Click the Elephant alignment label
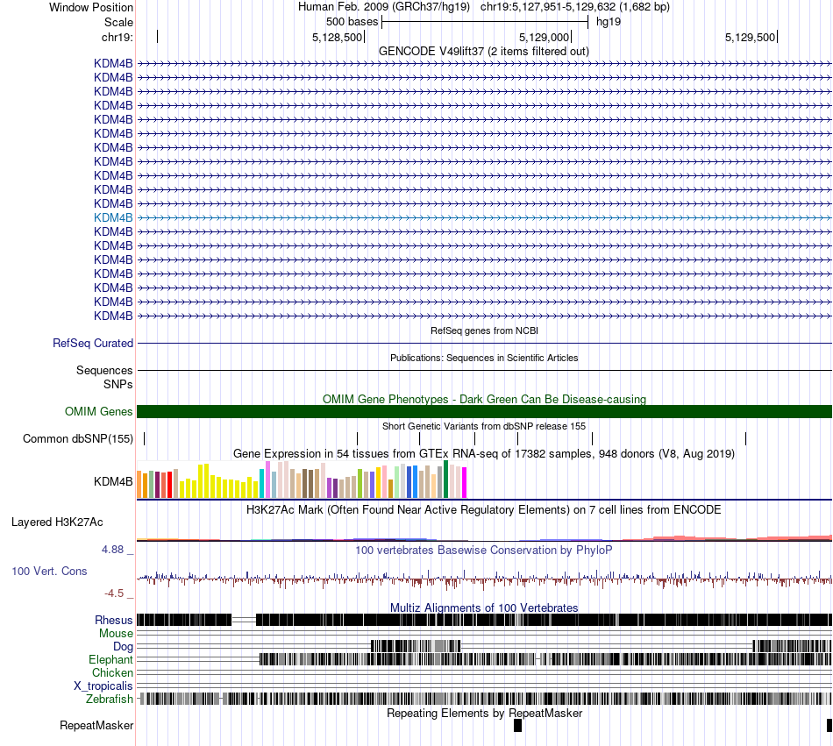This screenshot has width=833, height=746. click(x=110, y=659)
